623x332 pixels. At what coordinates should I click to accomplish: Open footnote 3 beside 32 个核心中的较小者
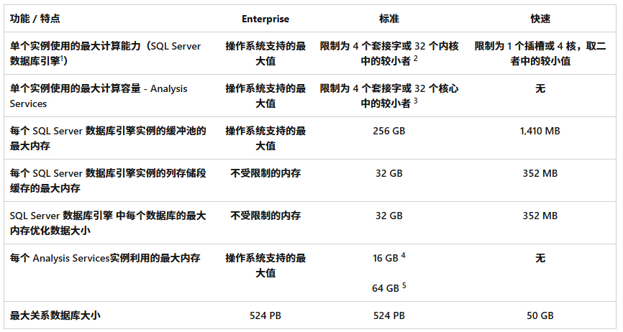click(x=416, y=101)
